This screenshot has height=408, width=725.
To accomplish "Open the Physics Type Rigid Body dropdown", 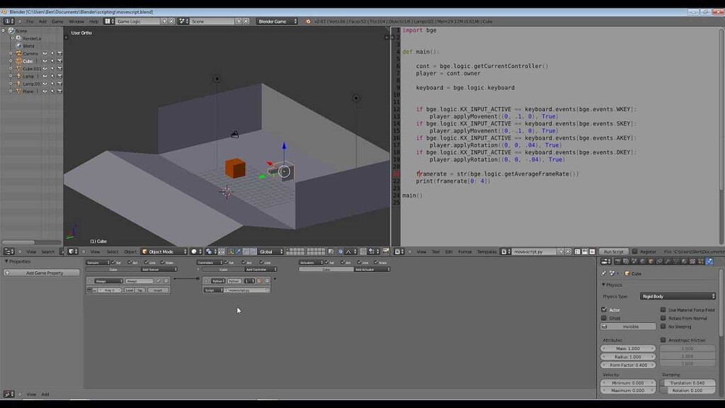I will pyautogui.click(x=678, y=296).
